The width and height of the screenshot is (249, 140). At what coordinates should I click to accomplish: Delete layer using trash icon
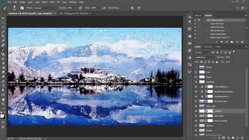[242, 138]
